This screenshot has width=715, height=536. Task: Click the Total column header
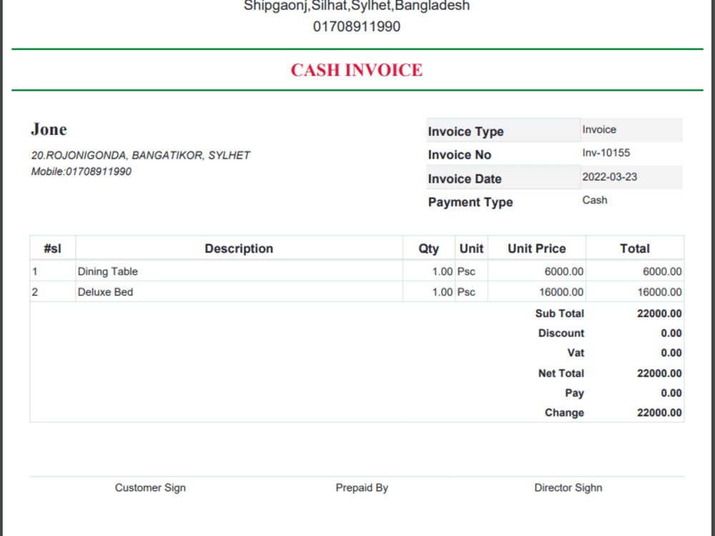(x=635, y=249)
